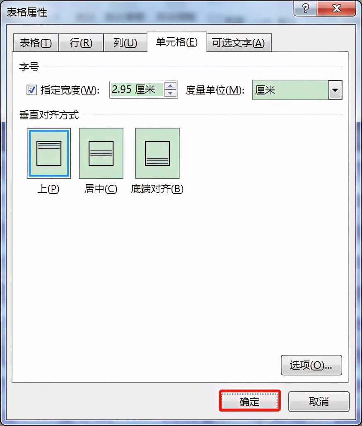Image resolution: width=362 pixels, height=426 pixels.
Task: Open the 列(U) tab
Action: pyautogui.click(x=125, y=43)
